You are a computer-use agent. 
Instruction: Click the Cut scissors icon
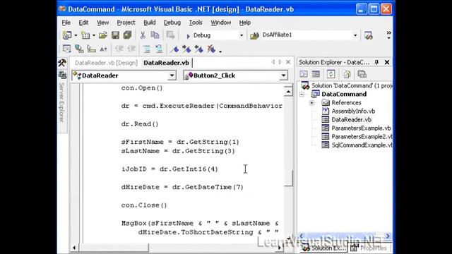click(143, 35)
